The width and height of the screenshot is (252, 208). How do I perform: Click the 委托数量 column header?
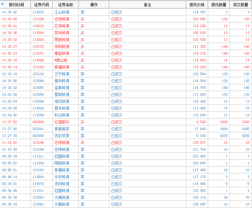pos(219,5)
